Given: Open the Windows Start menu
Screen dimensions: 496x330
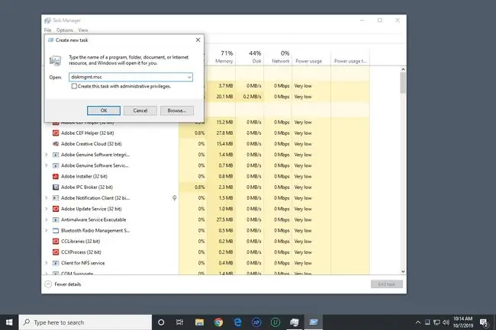Looking at the screenshot, I should [9, 322].
